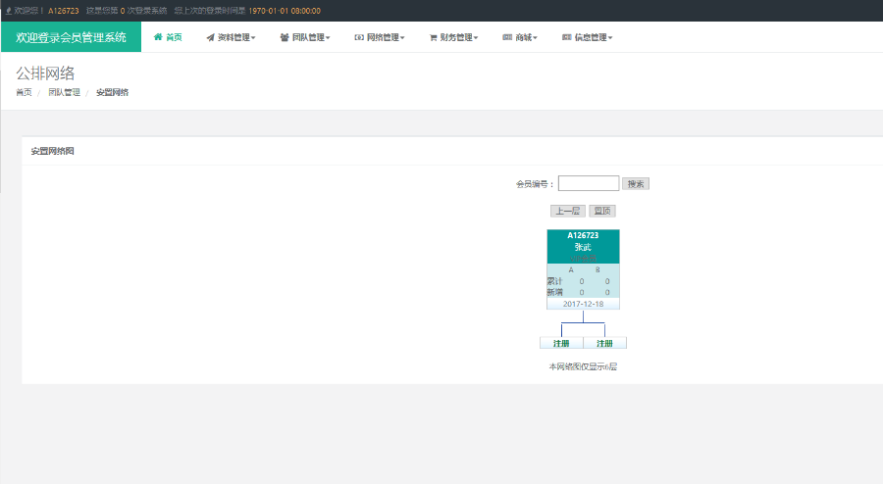Image resolution: width=883 pixels, height=484 pixels.
Task: Click the 公排网络 page title
Action: (x=45, y=73)
